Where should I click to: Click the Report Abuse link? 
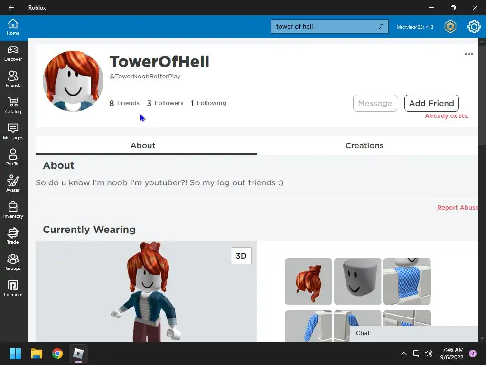pyautogui.click(x=458, y=207)
